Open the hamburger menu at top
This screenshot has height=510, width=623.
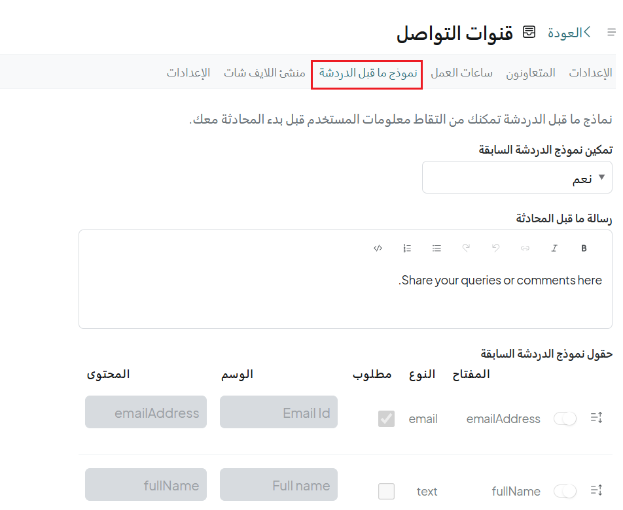click(x=611, y=33)
